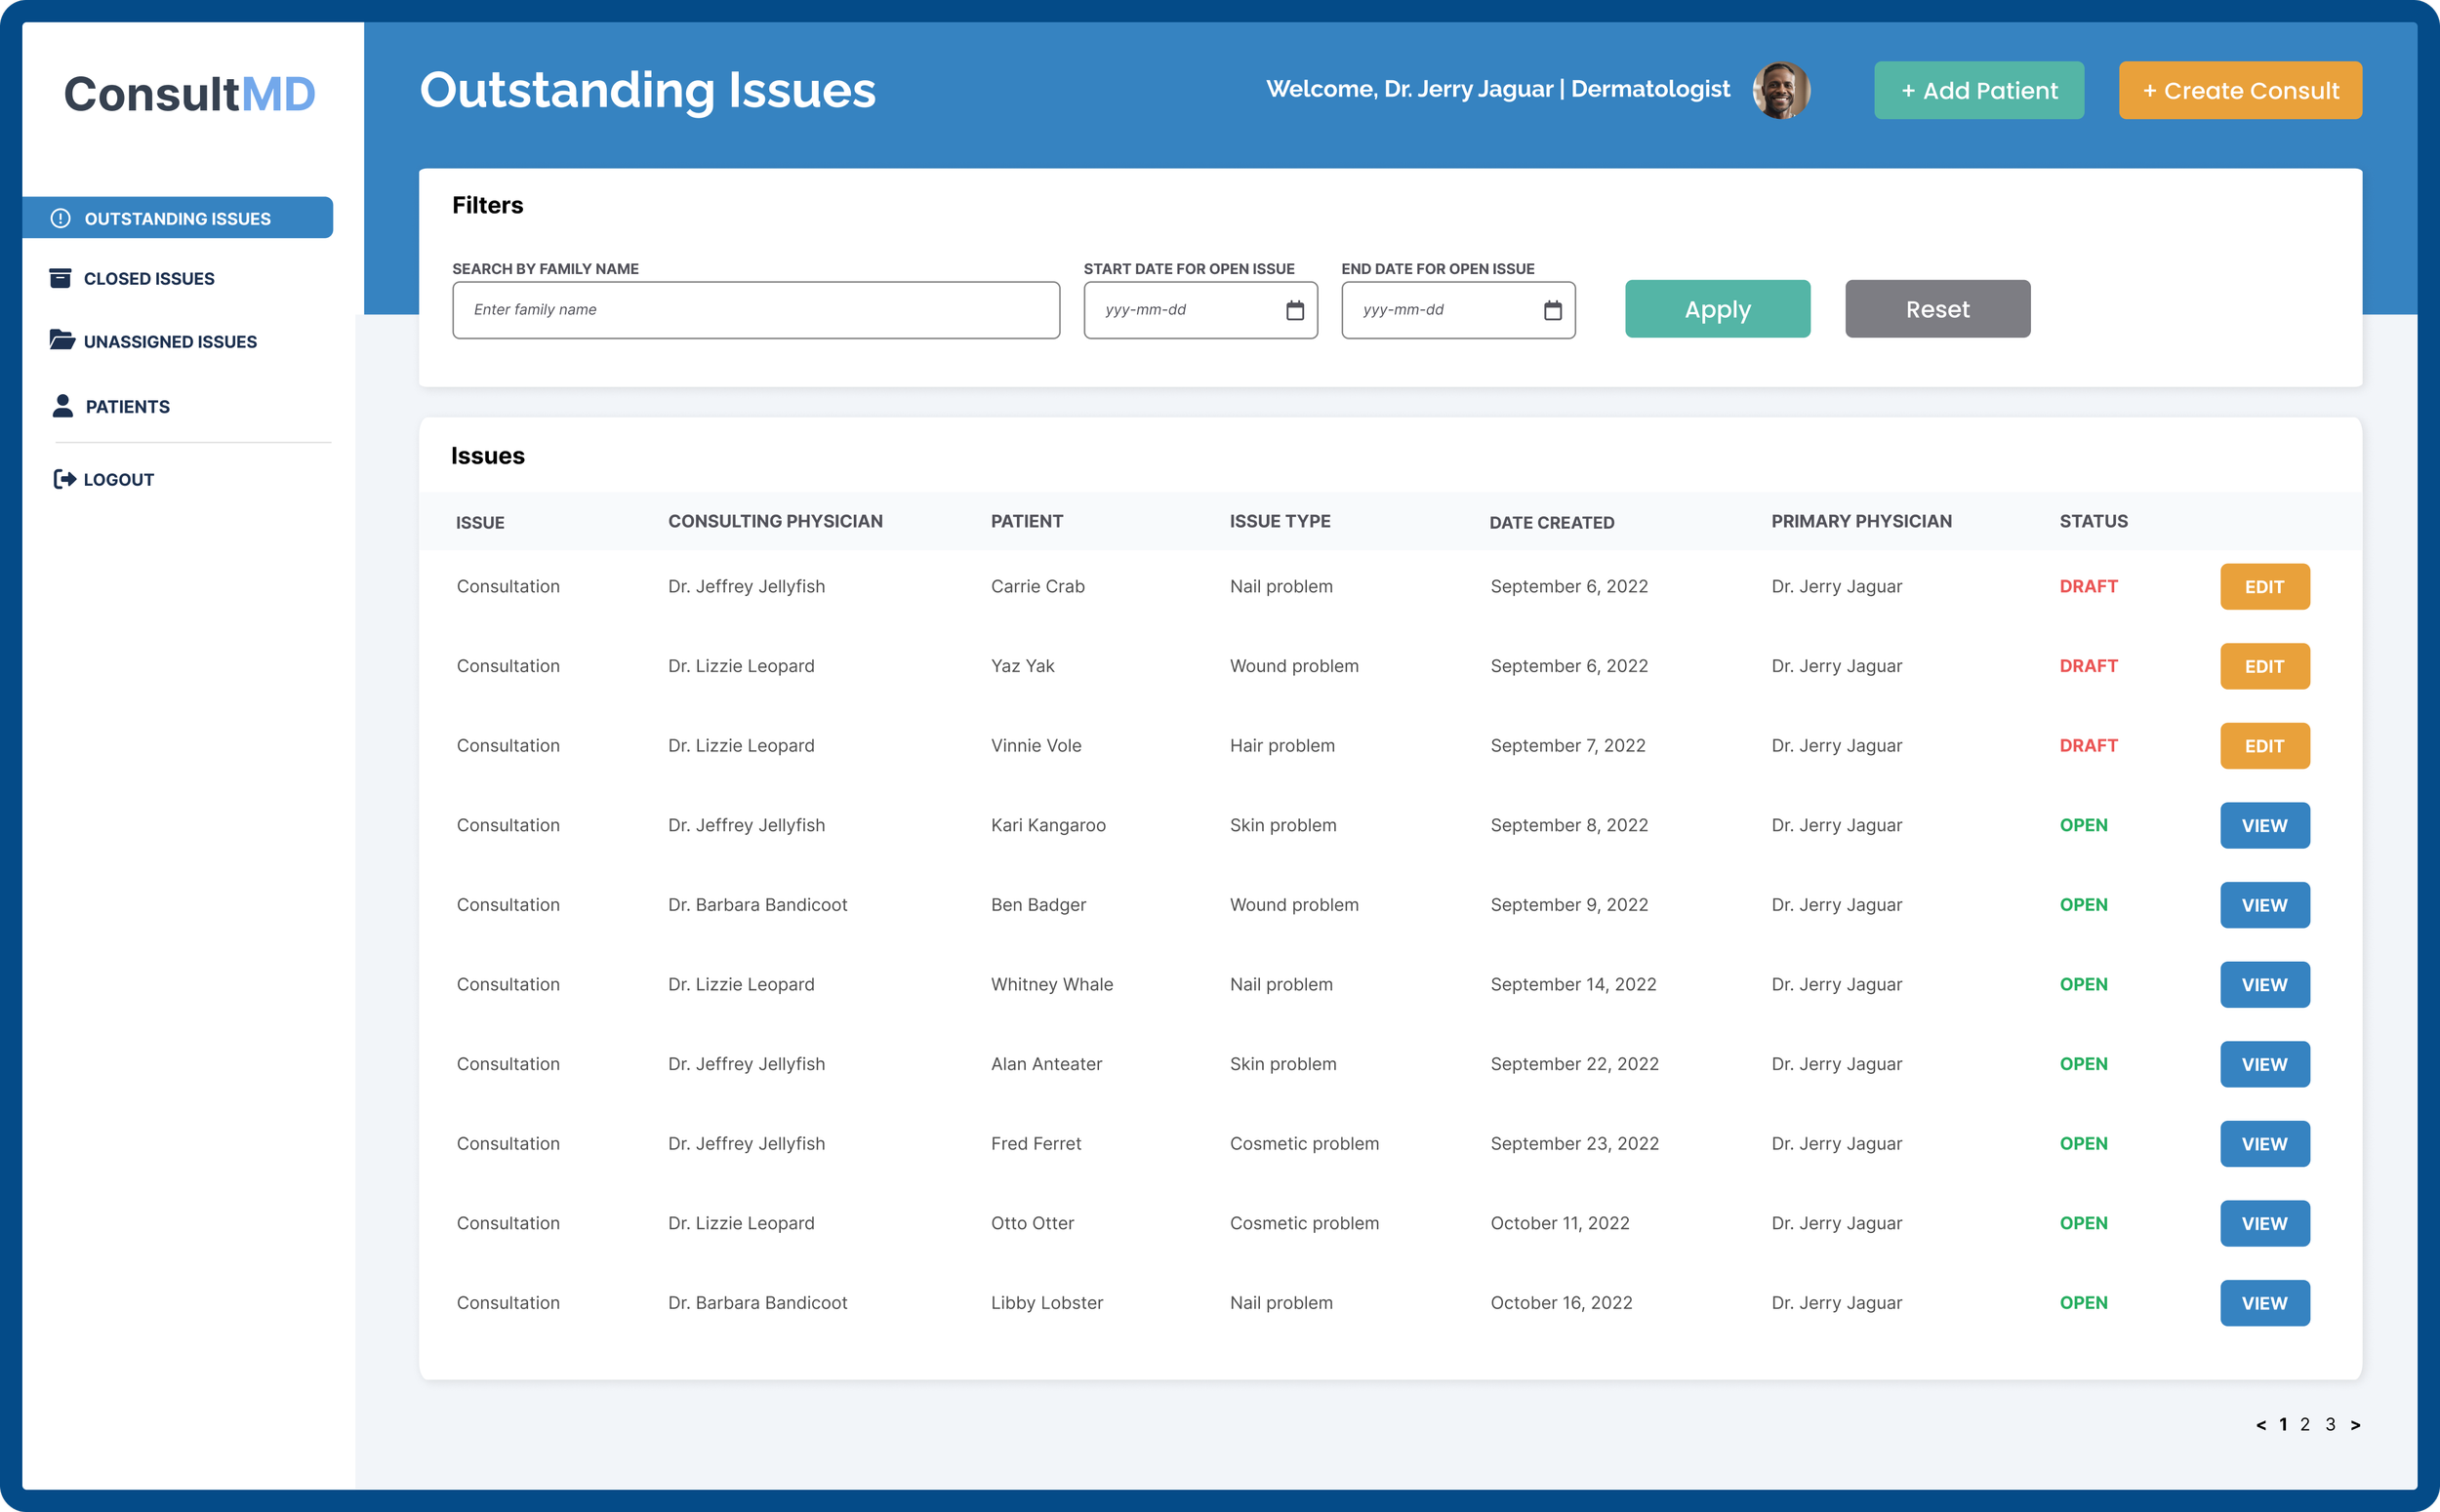Focus the family name search field
This screenshot has height=1512, width=2440.
click(755, 310)
